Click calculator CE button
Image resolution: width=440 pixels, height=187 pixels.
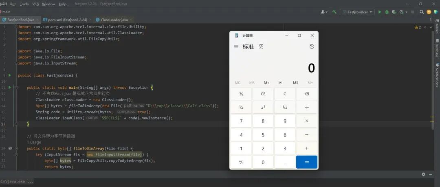pyautogui.click(x=263, y=94)
